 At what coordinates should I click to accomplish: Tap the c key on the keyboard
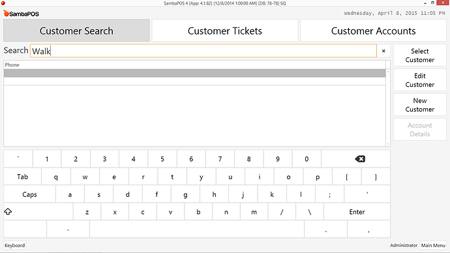143,212
